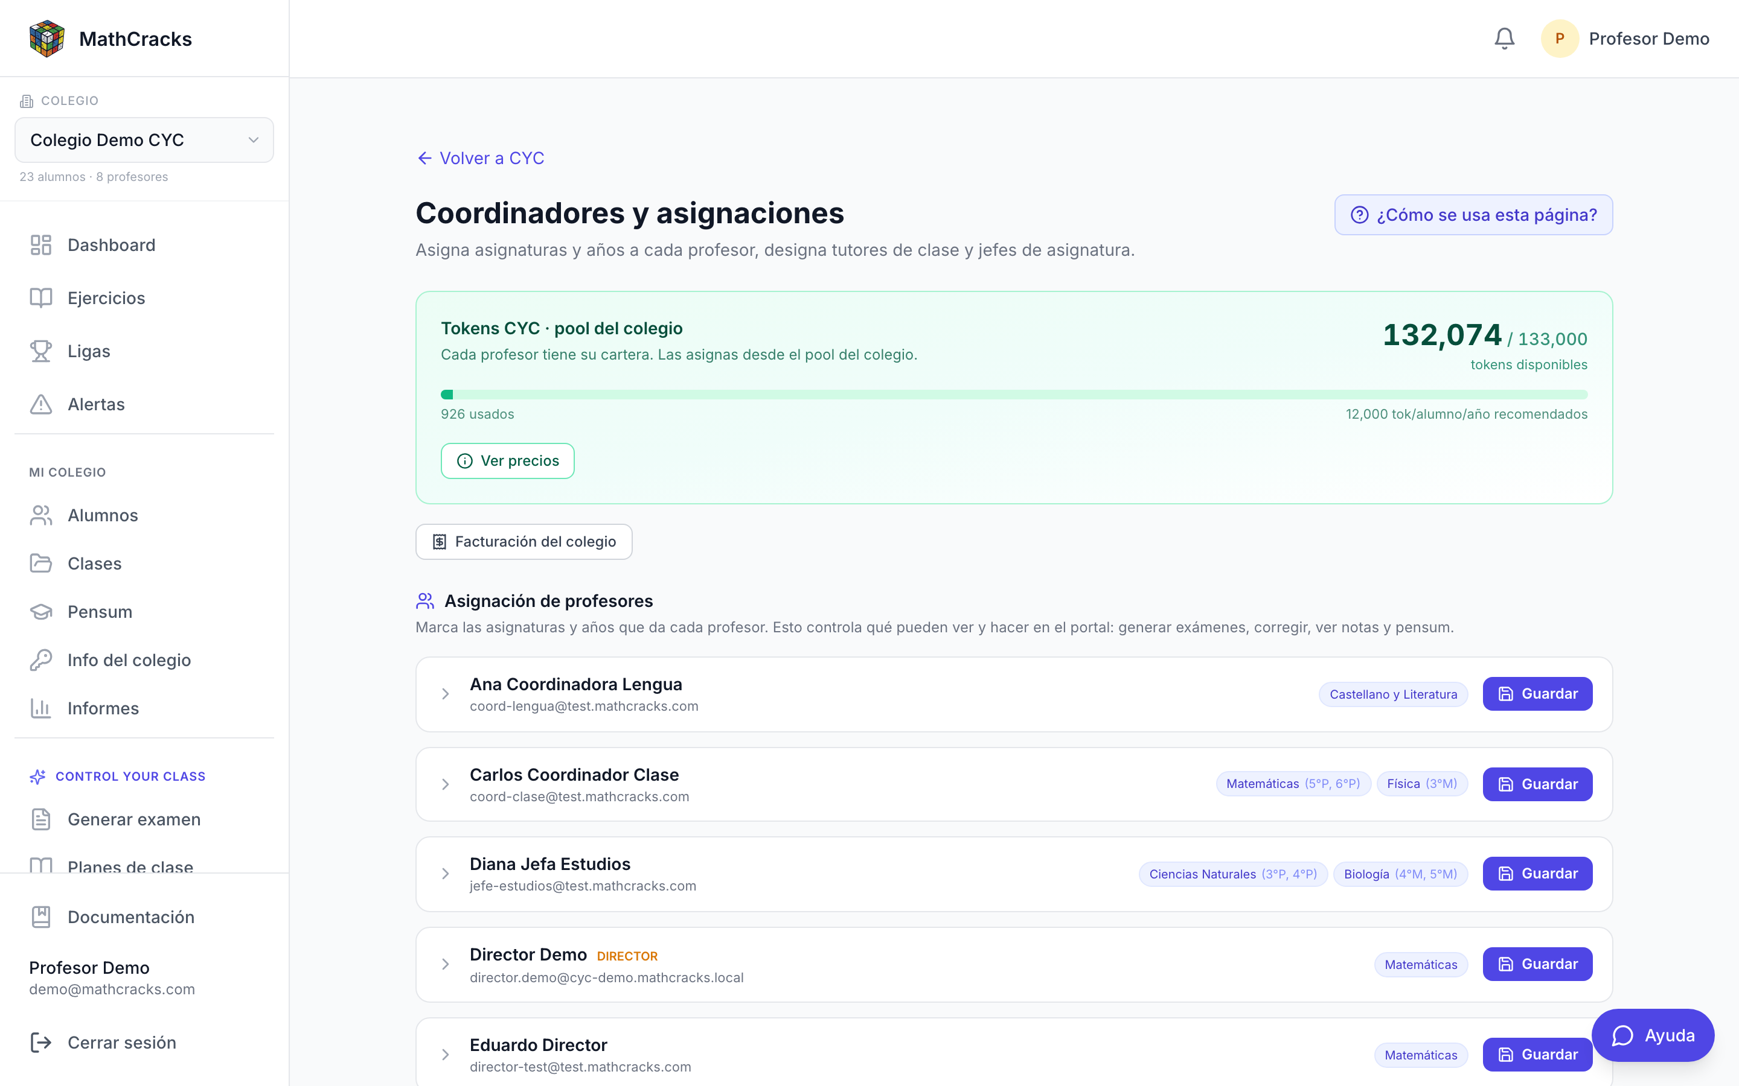
Task: Expand the Eduardo Director row
Action: (446, 1055)
